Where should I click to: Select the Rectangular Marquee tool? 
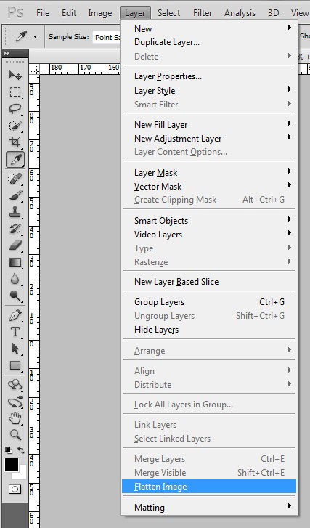(x=15, y=92)
